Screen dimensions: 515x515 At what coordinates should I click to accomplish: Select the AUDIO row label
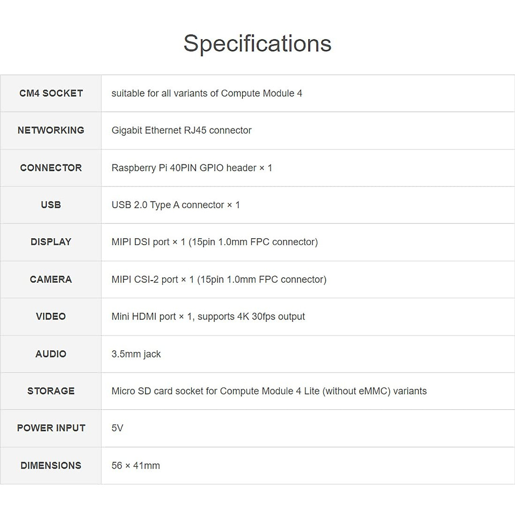pyautogui.click(x=51, y=354)
